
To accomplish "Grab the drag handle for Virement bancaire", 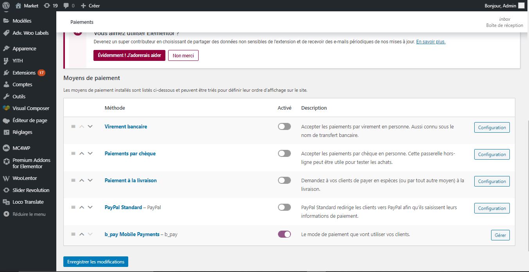I will tap(73, 126).
